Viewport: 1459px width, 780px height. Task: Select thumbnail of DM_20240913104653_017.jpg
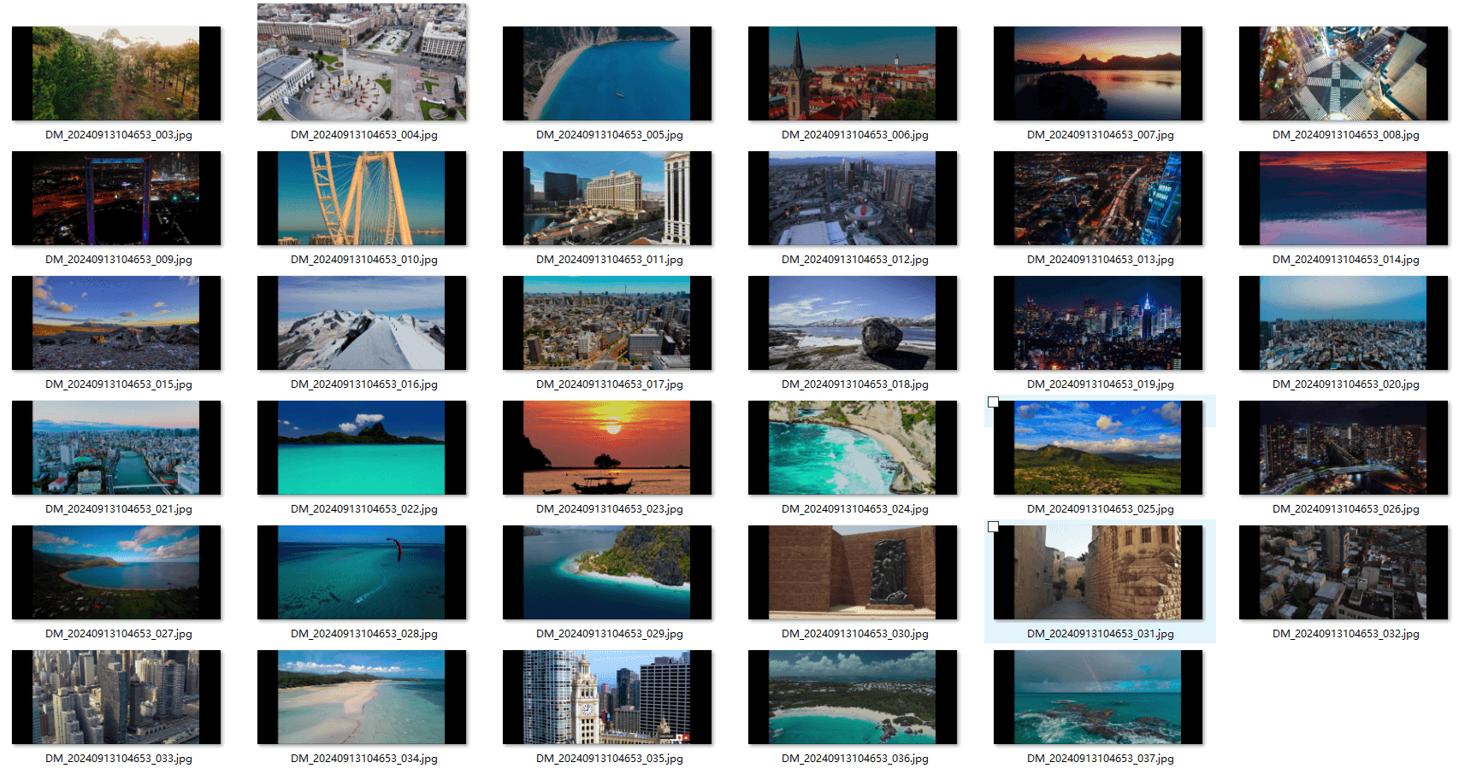click(x=607, y=323)
